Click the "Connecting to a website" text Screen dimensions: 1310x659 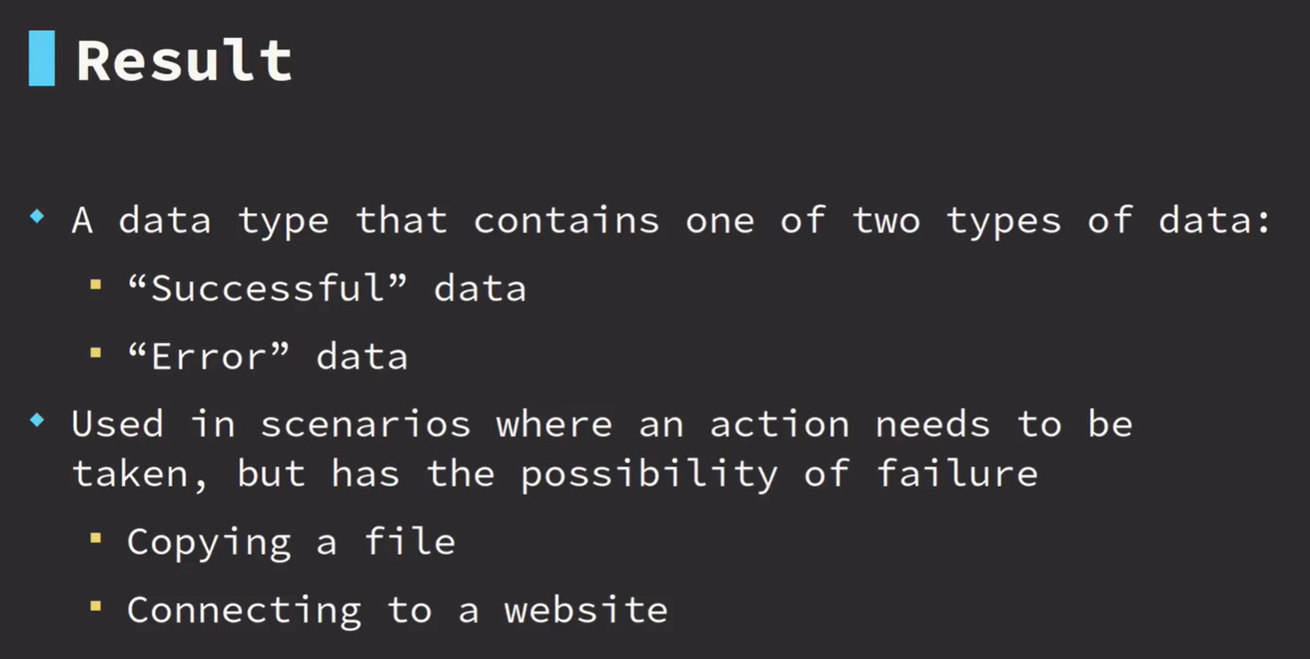coord(397,611)
